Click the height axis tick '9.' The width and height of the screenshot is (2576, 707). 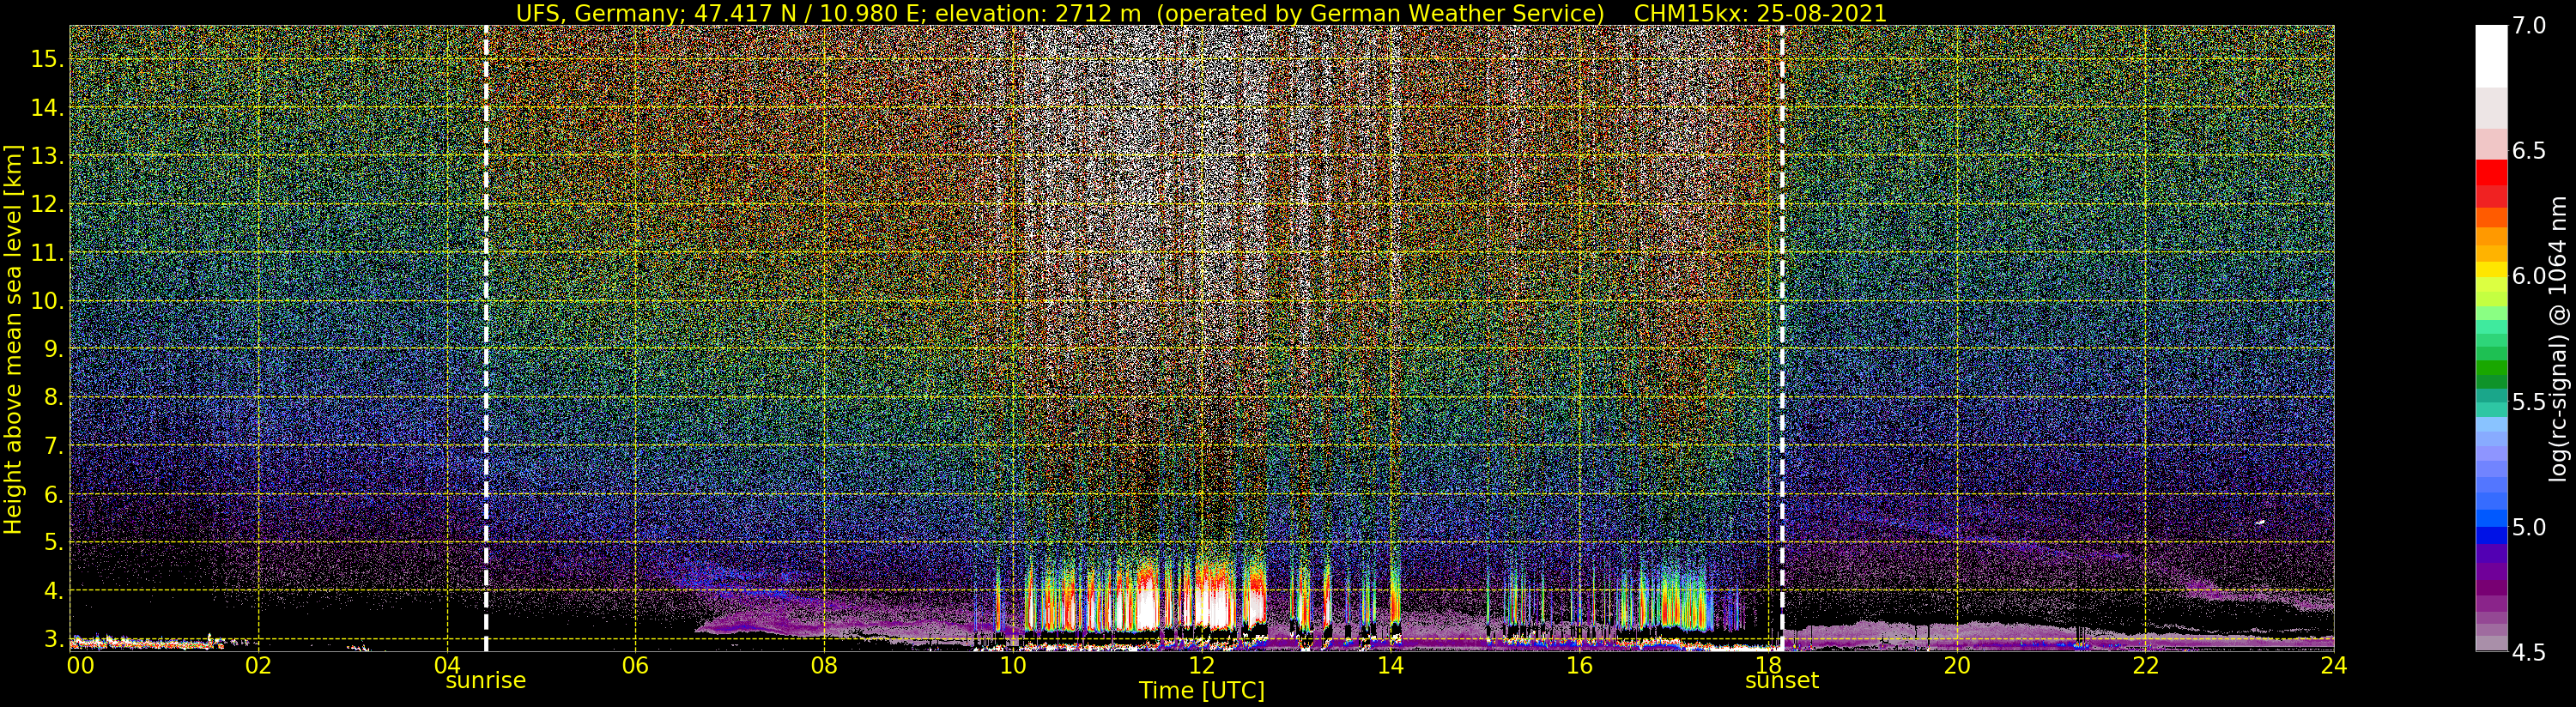tap(52, 349)
